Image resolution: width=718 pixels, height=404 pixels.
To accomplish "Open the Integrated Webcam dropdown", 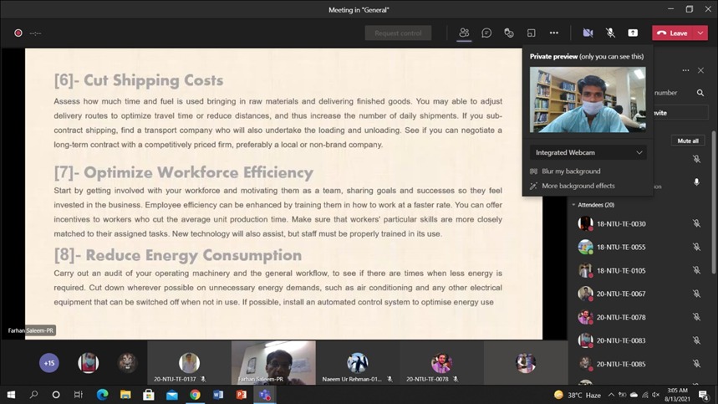I will coord(588,153).
